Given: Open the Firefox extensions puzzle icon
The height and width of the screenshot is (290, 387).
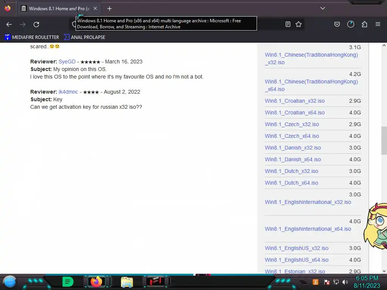Looking at the screenshot, I should [364, 24].
